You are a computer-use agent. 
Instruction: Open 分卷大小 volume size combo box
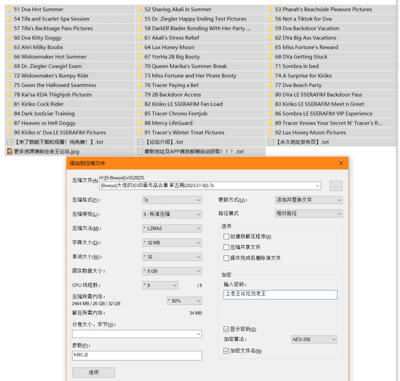coord(137,334)
